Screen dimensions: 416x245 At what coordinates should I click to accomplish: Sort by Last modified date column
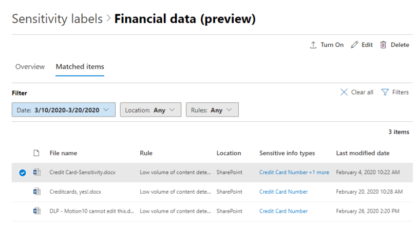(362, 153)
